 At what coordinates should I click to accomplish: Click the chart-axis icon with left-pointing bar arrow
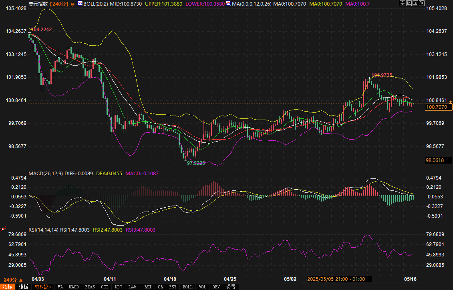[x=409, y=3]
